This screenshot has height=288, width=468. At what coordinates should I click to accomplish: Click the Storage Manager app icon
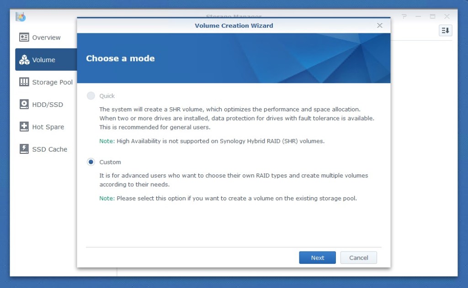[x=21, y=17]
